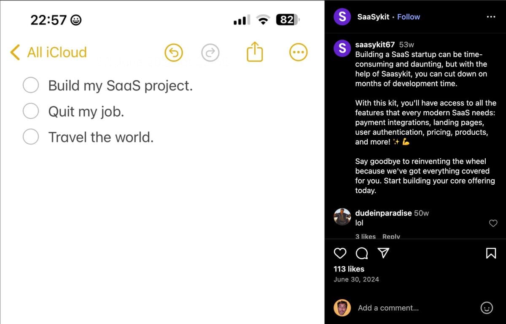Screen dimensions: 506x324
Task: Click the June 30, 2024 date
Action: [x=356, y=279]
